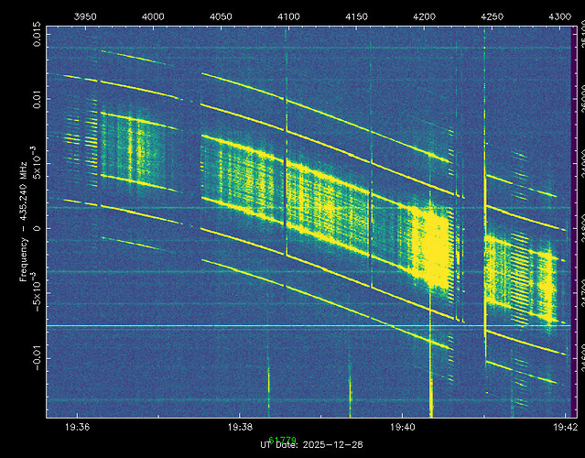Select the 4100 tick on top axis
The height and width of the screenshot is (458, 585).
[x=288, y=16]
